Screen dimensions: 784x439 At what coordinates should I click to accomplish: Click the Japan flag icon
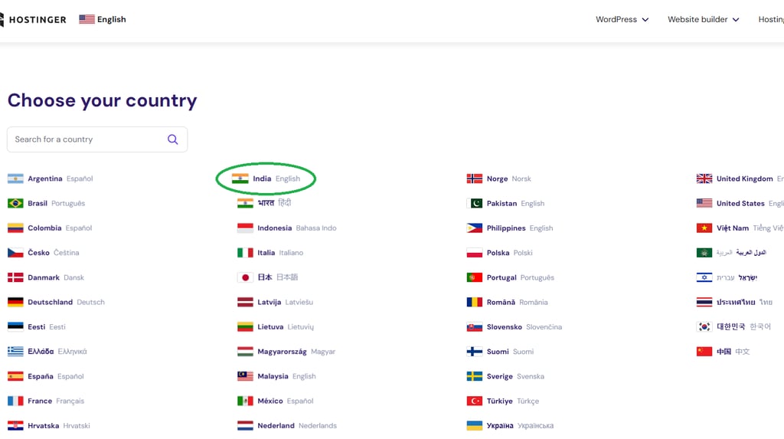coord(245,277)
